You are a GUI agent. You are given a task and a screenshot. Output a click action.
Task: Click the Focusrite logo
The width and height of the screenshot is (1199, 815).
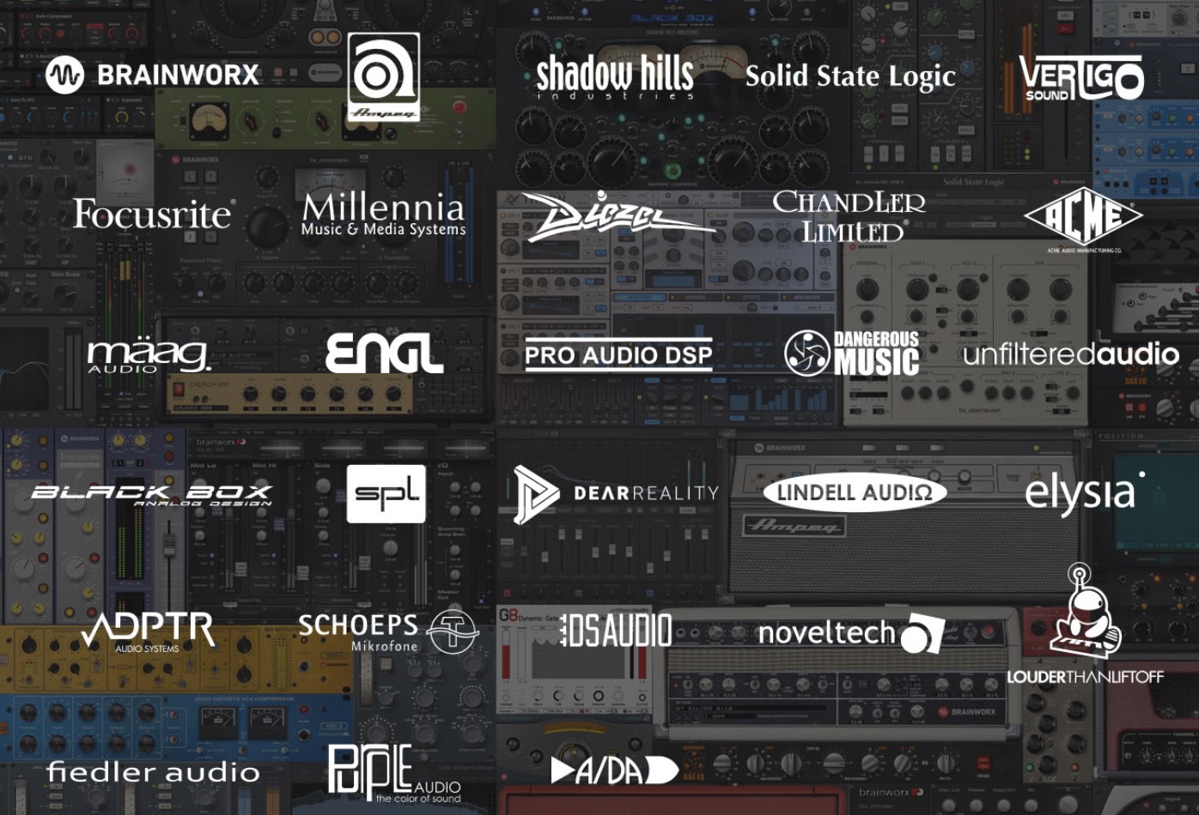coord(154,214)
